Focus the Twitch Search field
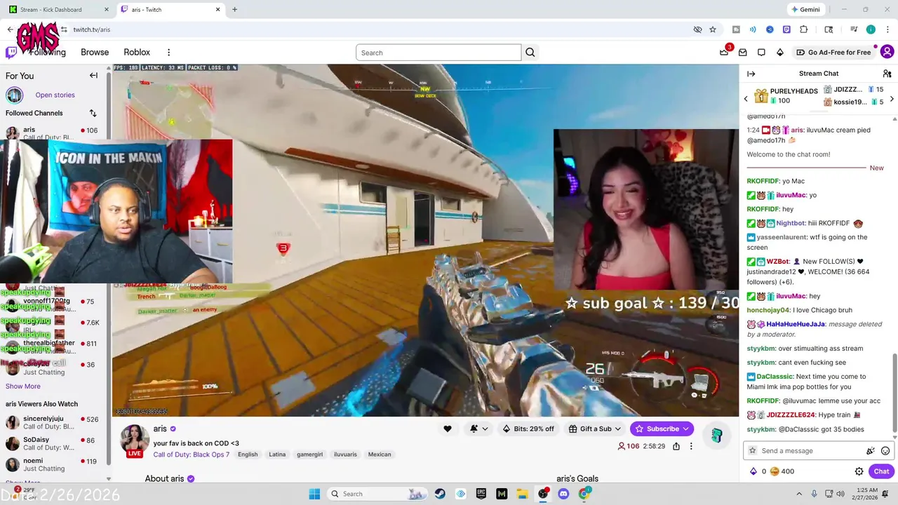The width and height of the screenshot is (898, 505). tap(438, 53)
